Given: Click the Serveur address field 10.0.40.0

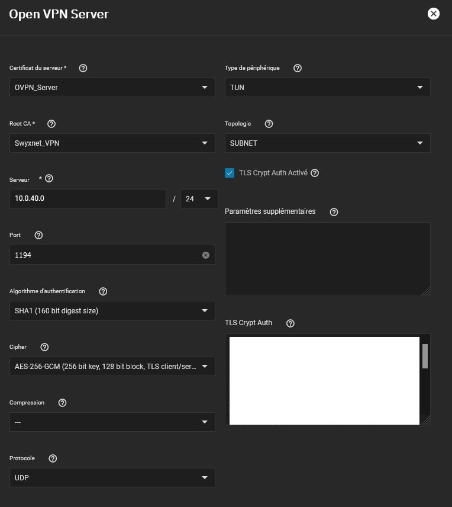Looking at the screenshot, I should [88, 198].
